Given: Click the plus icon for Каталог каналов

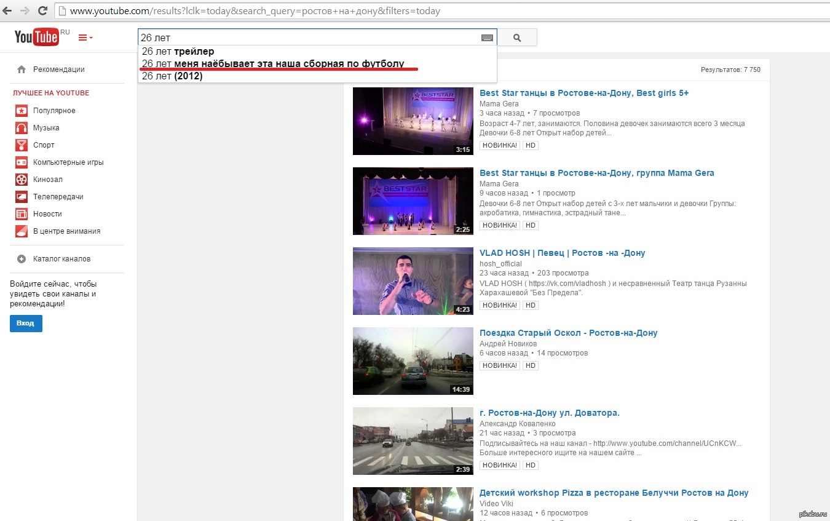Looking at the screenshot, I should coord(22,259).
